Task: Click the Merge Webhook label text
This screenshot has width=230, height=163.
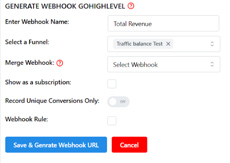Action: pos(30,63)
